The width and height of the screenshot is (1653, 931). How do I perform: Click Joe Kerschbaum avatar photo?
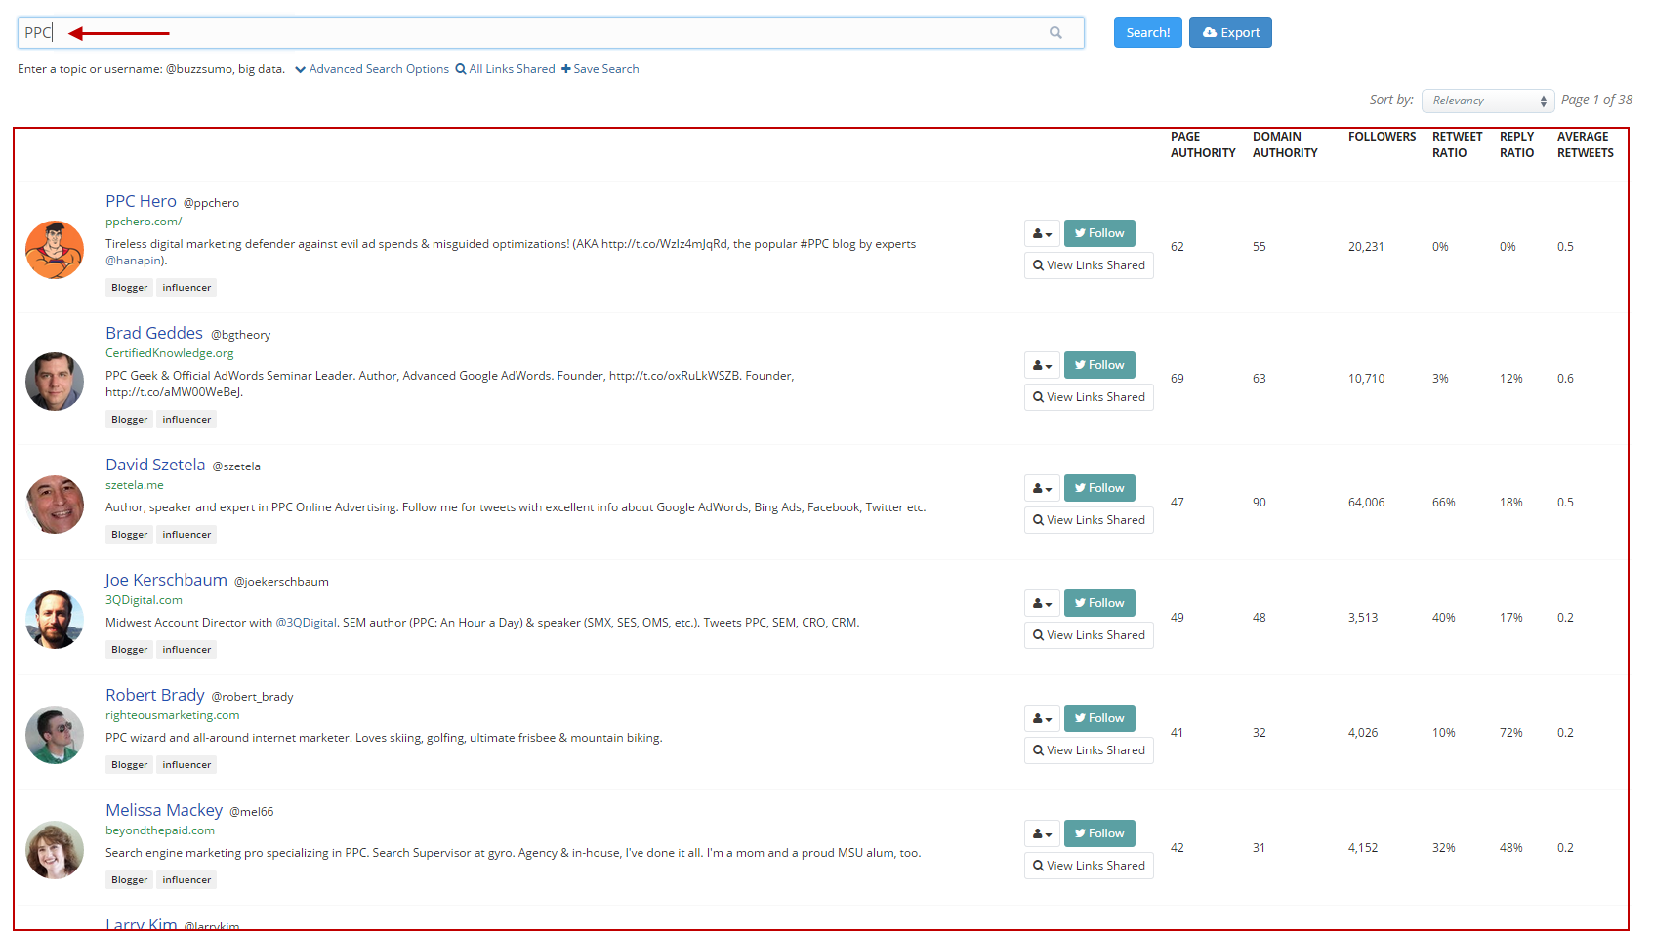(55, 620)
